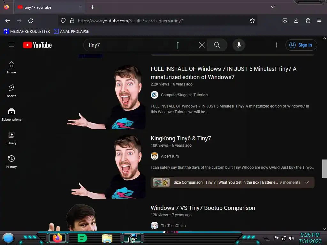327x245 pixels.
Task: Click Firefox in the taskbar
Action: tap(57, 238)
